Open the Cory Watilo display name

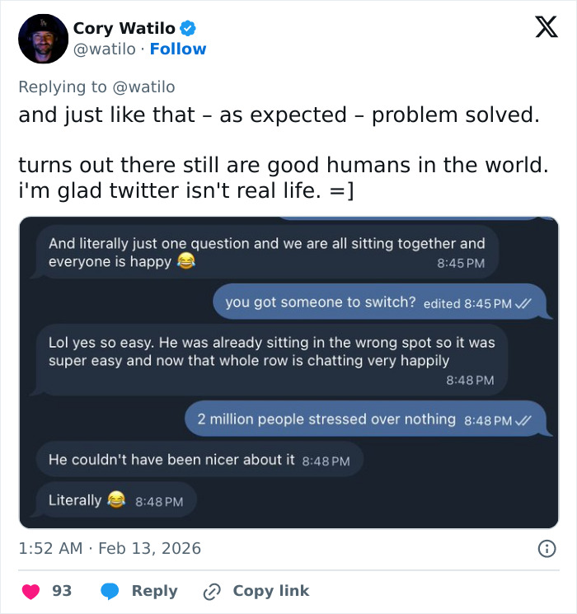click(124, 29)
